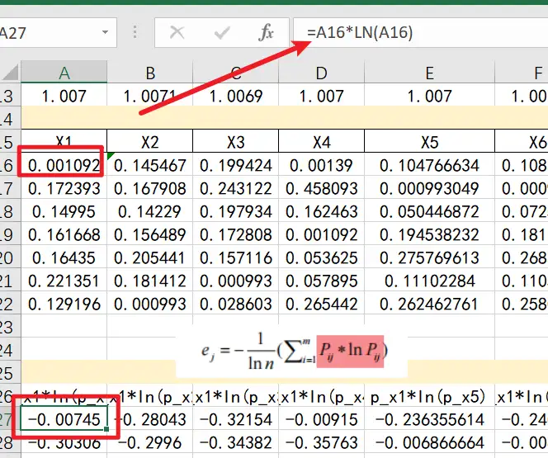This screenshot has width=548, height=458.
Task: Select cell A17 with 0.172393
Action: coord(64,188)
